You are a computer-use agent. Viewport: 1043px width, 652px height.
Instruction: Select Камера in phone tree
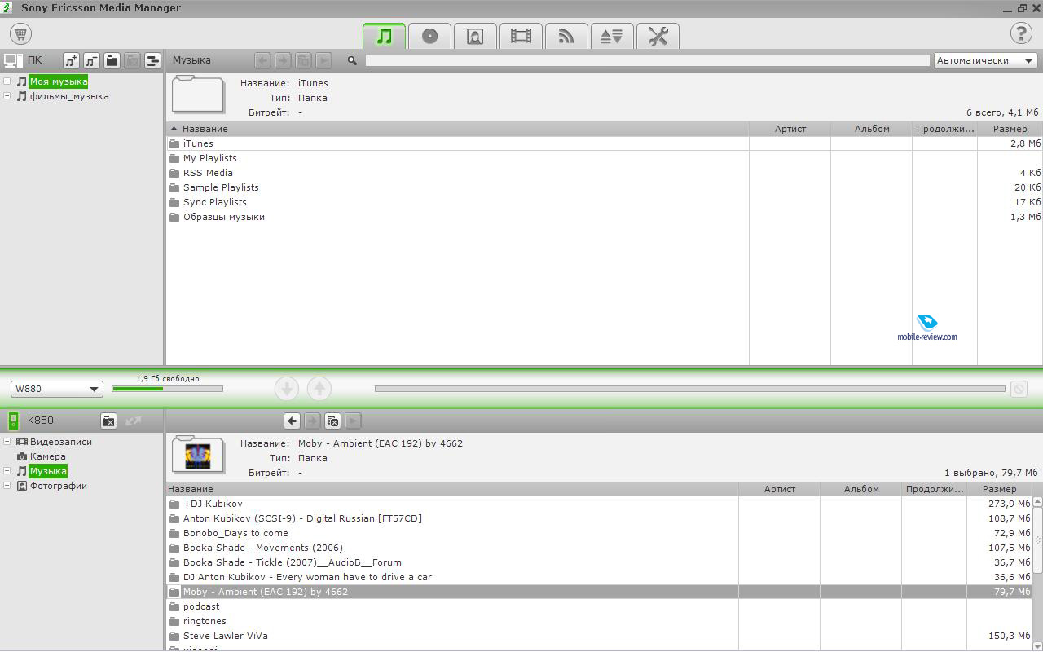click(48, 456)
